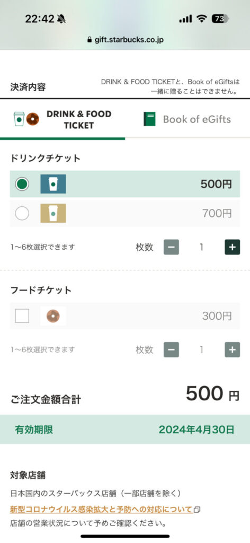The image size is (250, 543).
Task: Open the 新型コロナウイルス感染拡大と予防への対応について link
Action: (x=101, y=510)
